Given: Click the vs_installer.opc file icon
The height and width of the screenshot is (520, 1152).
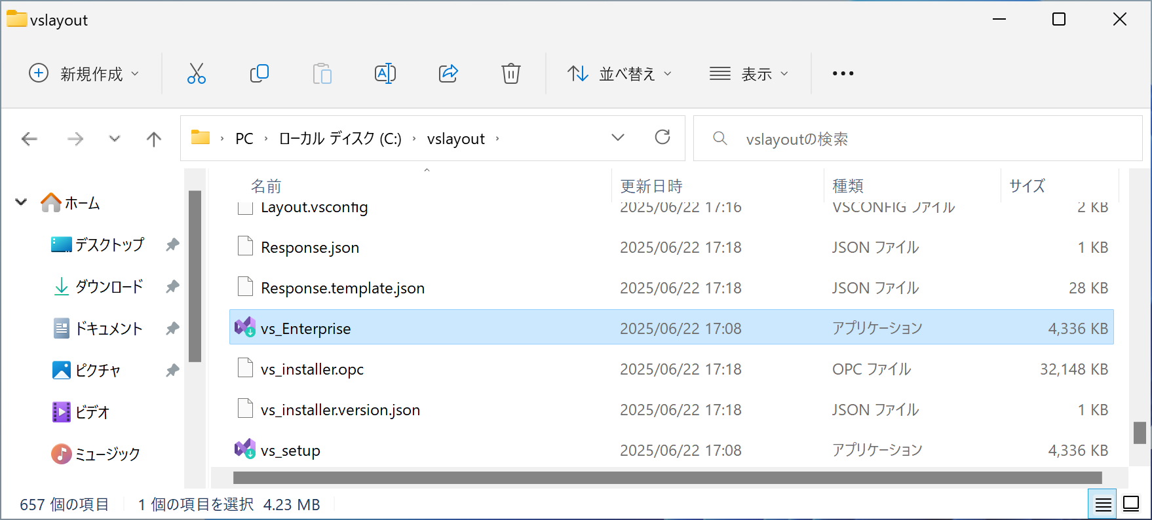Looking at the screenshot, I should [245, 368].
